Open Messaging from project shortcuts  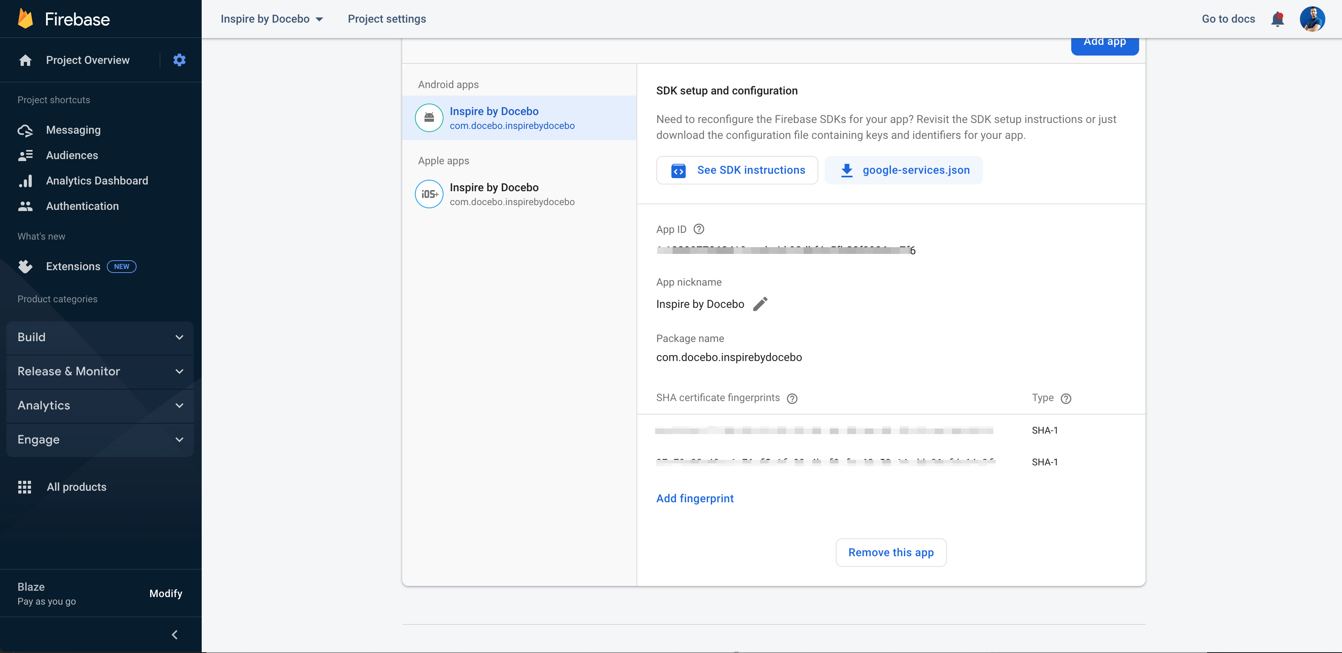pyautogui.click(x=73, y=130)
